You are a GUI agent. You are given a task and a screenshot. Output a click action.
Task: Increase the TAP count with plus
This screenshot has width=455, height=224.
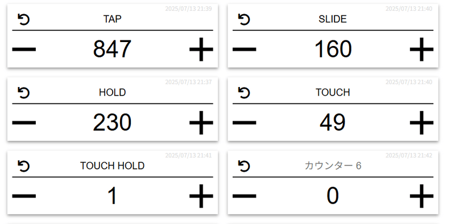point(201,49)
